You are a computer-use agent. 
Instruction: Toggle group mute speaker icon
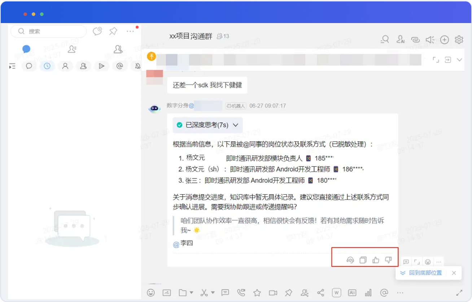(429, 40)
